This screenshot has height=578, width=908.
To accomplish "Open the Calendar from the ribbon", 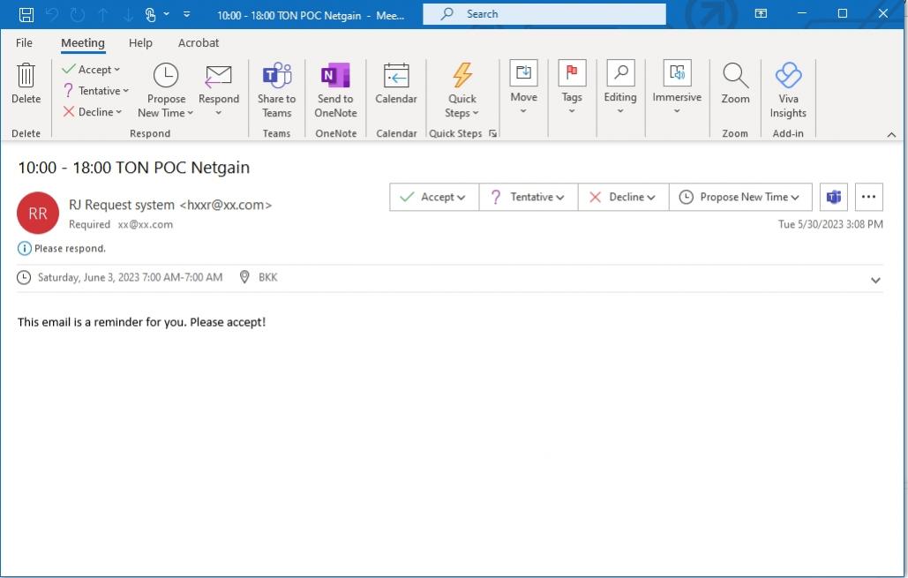I will tap(395, 88).
